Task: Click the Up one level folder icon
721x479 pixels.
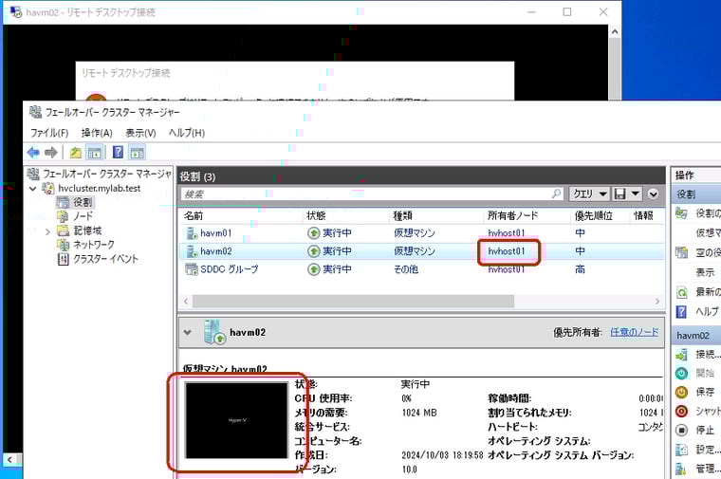Action: pos(75,152)
